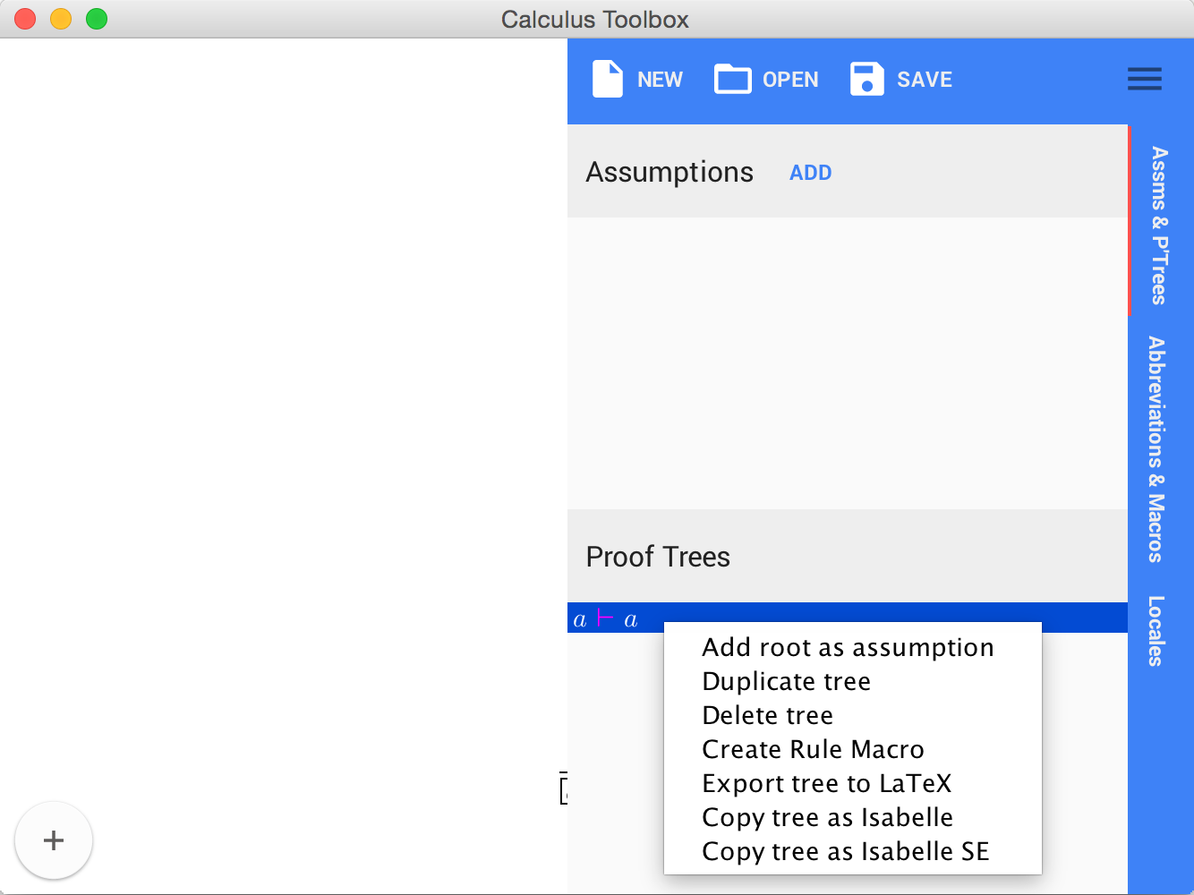This screenshot has width=1194, height=895.
Task: Switch to the Locales tab
Action: 1156,631
